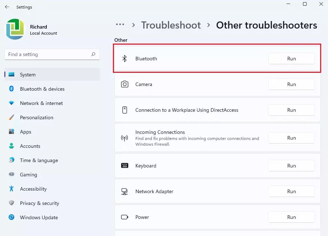Click the Incoming Connections antenna icon
Image resolution: width=328 pixels, height=236 pixels.
click(x=125, y=138)
